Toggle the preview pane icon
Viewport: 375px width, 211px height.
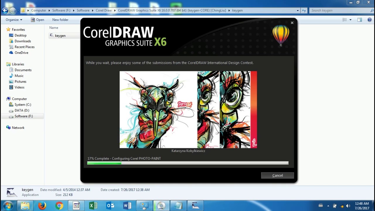(360, 20)
